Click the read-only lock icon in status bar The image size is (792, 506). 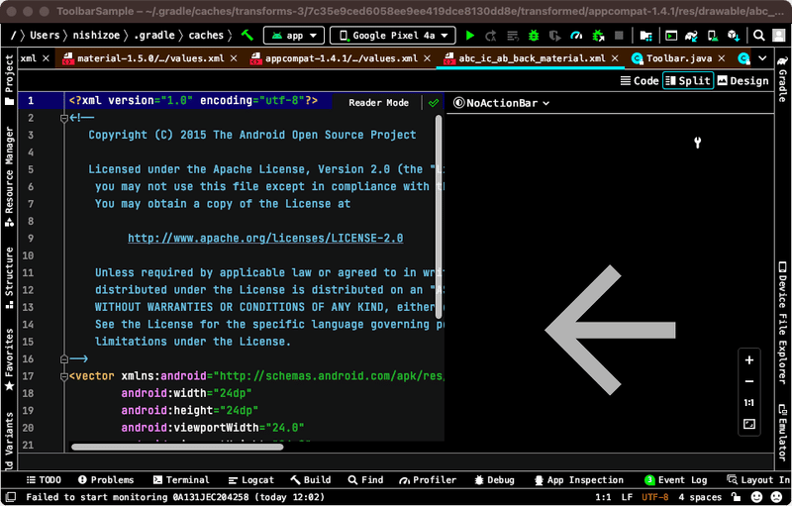(x=736, y=497)
